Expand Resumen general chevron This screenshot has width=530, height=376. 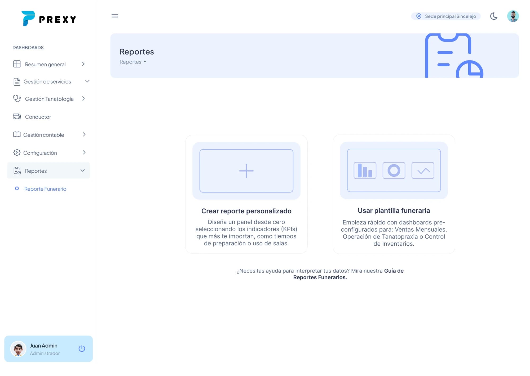tap(83, 64)
